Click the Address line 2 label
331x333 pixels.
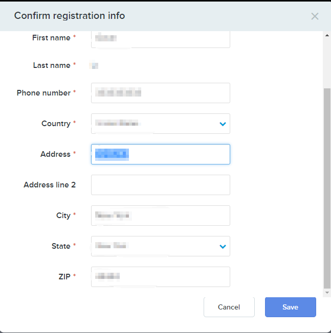[50, 185]
